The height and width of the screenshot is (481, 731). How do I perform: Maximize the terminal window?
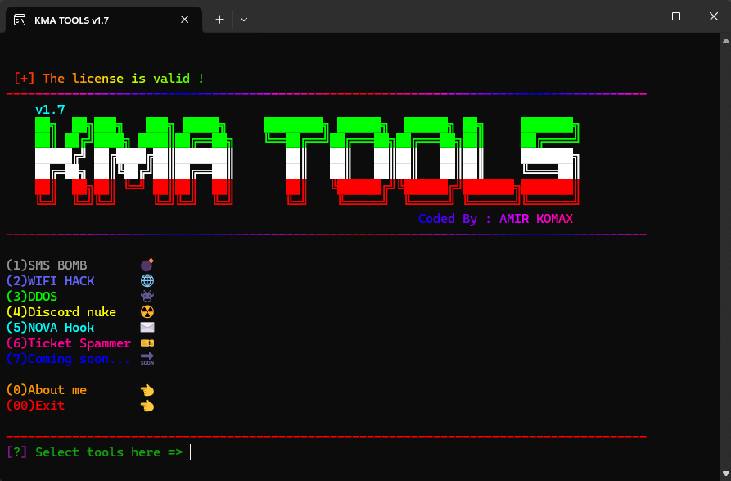click(x=675, y=16)
